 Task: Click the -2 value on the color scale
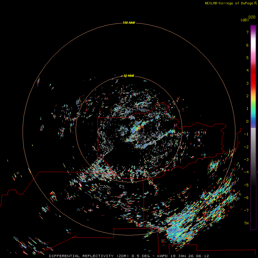click(246, 147)
